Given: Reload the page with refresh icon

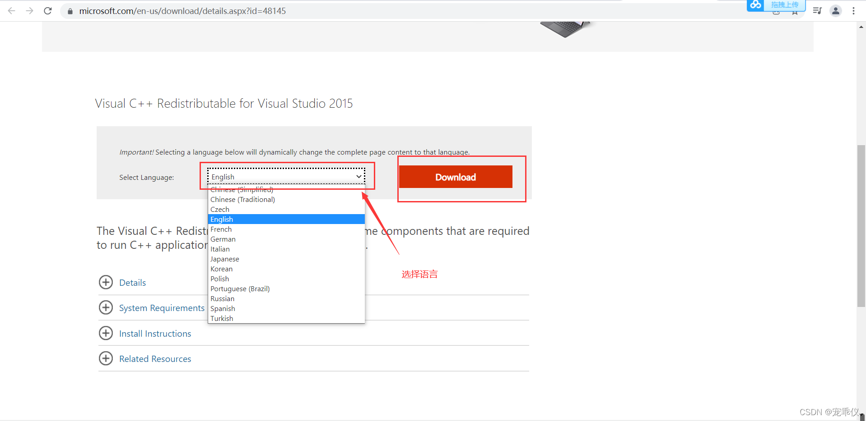Looking at the screenshot, I should point(48,11).
